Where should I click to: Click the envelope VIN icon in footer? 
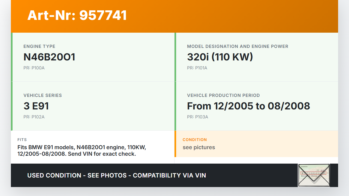pos(314,175)
